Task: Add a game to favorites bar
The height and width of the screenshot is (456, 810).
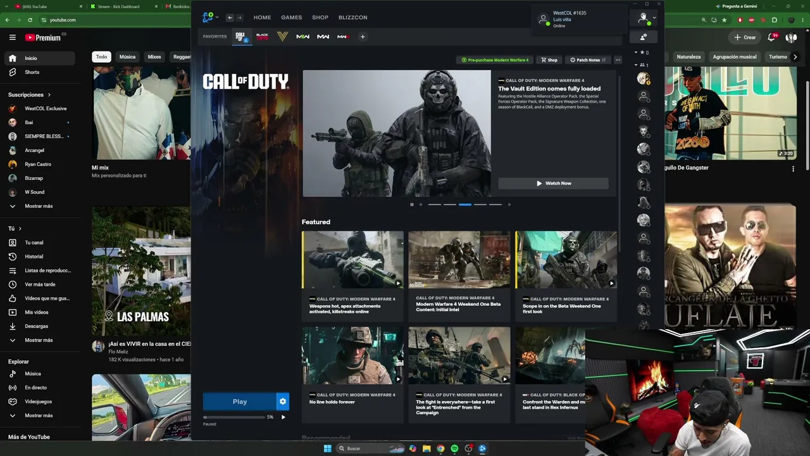Action: pos(363,37)
